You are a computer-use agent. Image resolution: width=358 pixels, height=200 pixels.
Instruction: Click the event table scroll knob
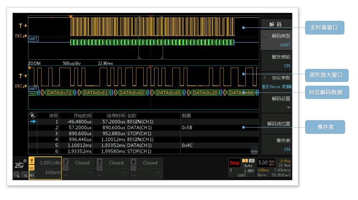coord(254,150)
